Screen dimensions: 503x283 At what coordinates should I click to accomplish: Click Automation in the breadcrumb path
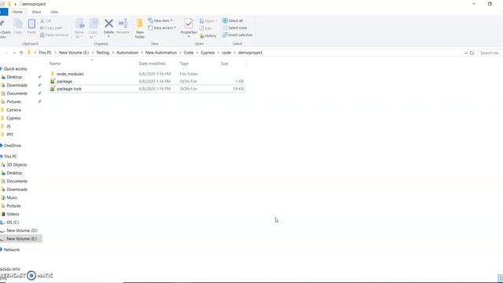click(x=127, y=53)
